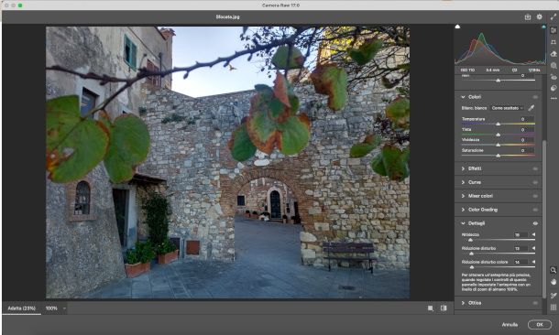Toggle the color sampler tool icon
The width and height of the screenshot is (559, 335).
coord(554,295)
